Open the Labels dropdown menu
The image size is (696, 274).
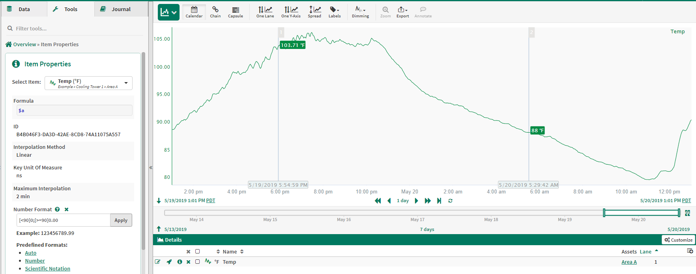tap(335, 12)
